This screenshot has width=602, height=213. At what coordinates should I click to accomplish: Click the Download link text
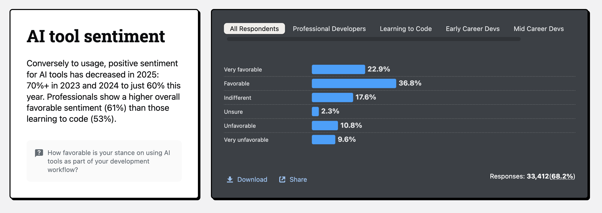[x=252, y=179]
